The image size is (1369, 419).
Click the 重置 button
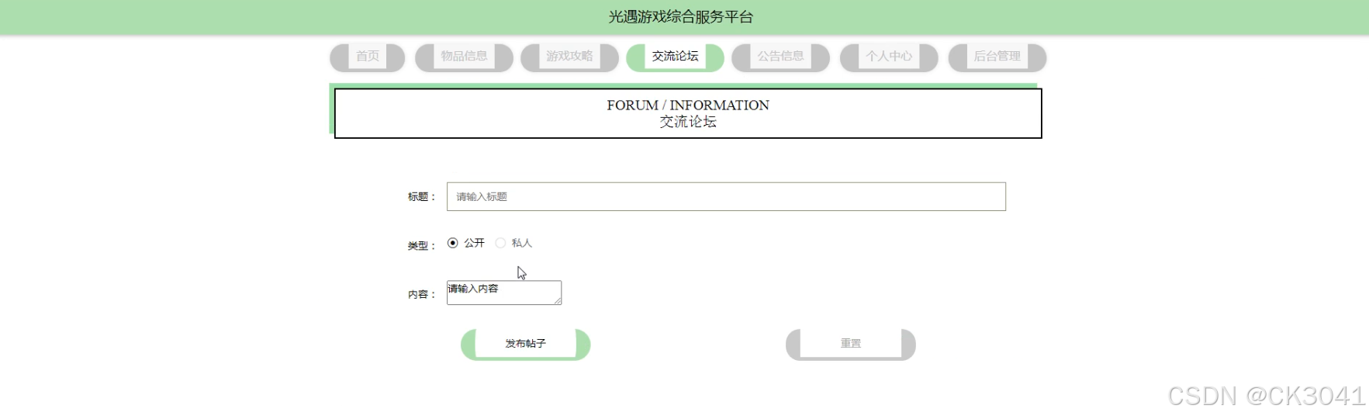[x=850, y=344]
